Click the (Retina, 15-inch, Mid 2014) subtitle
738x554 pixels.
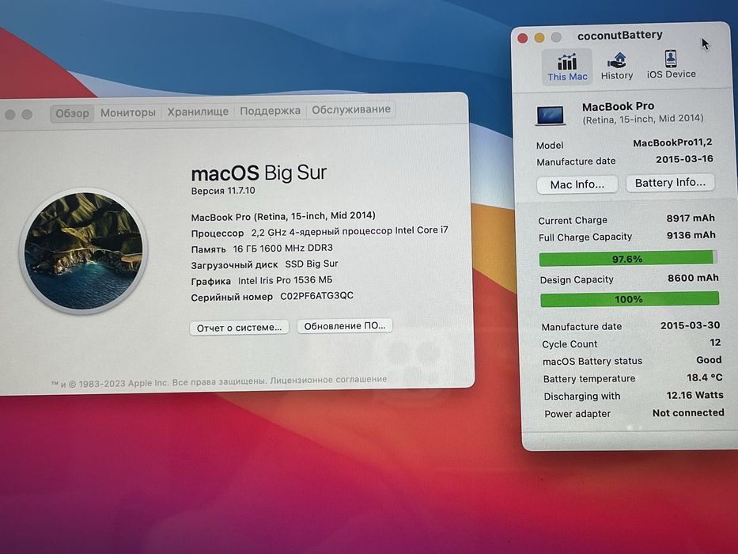pos(643,120)
